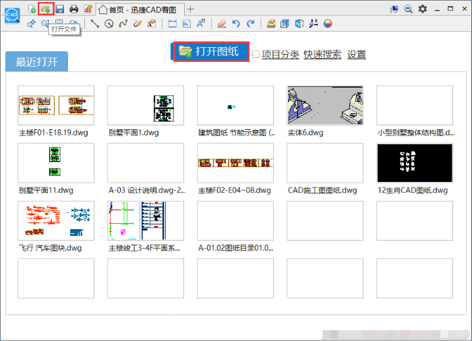The image size is (472, 341).
Task: Click the 3D box view icon
Action: 285,24
